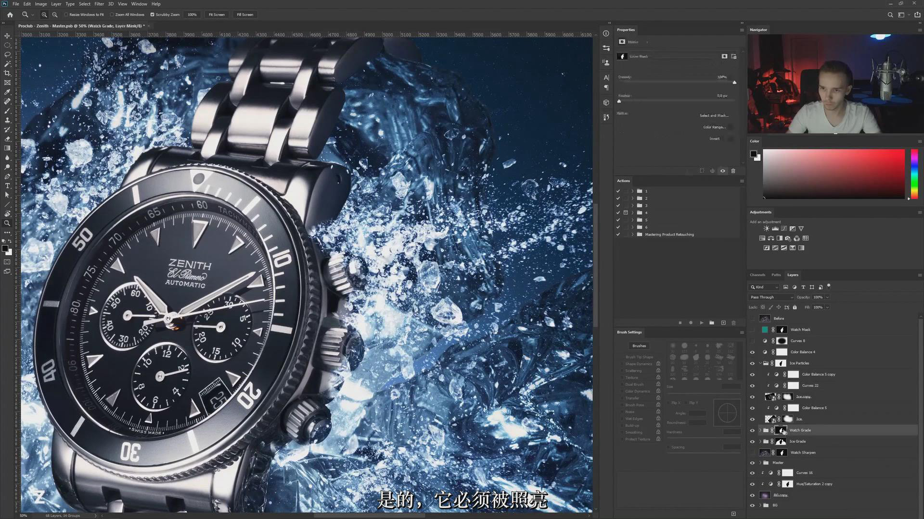This screenshot has height=519, width=924.
Task: Select the Eyedropper tool
Action: [x=7, y=92]
